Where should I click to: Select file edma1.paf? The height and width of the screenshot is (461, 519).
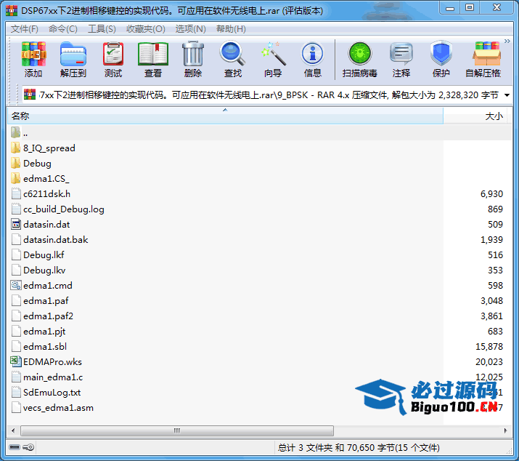(40, 300)
